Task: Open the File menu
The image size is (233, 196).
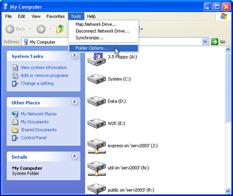Action: click(x=8, y=16)
